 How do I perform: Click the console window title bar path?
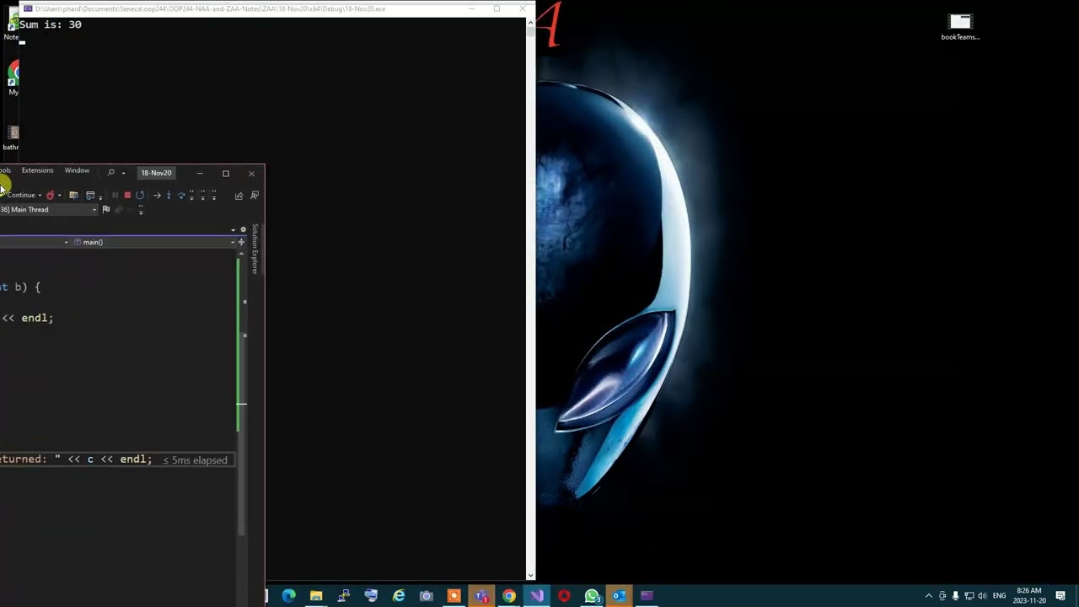point(211,8)
